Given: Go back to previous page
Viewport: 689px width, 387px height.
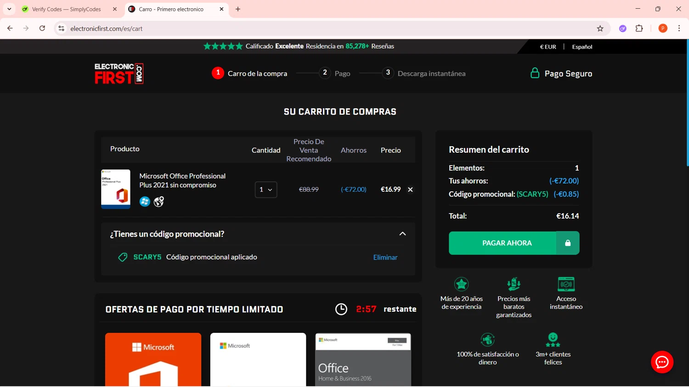Looking at the screenshot, I should point(10,28).
